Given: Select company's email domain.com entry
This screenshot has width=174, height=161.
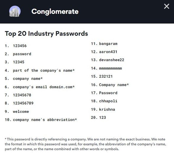Looking at the screenshot, I should coord(44,87).
